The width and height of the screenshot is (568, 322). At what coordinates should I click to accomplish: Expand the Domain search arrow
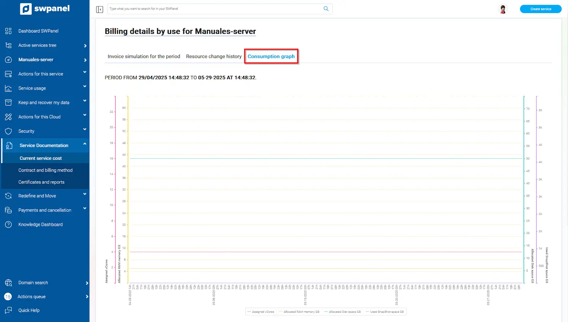(87, 283)
